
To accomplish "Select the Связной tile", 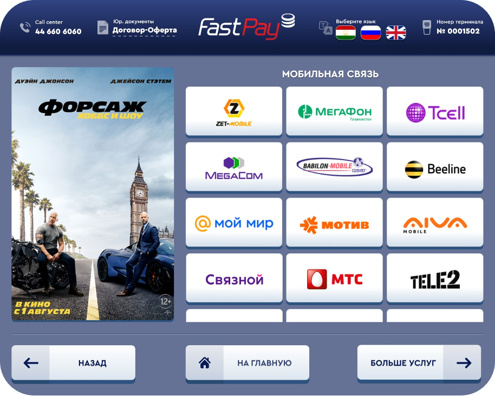I will click(235, 278).
